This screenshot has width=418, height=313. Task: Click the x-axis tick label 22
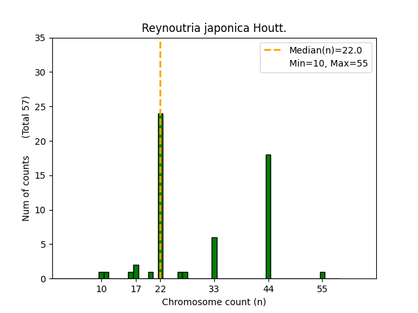[160, 289]
